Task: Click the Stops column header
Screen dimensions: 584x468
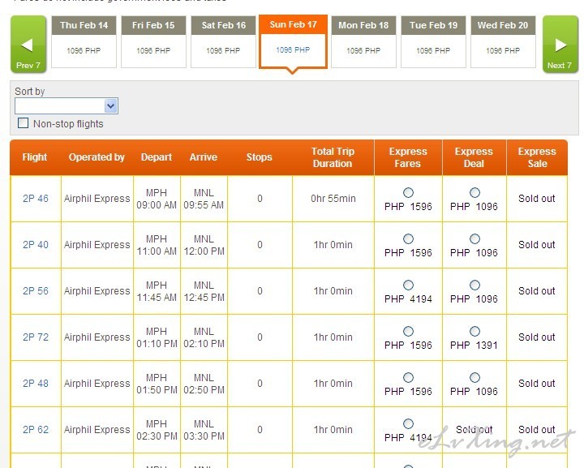Action: point(260,157)
